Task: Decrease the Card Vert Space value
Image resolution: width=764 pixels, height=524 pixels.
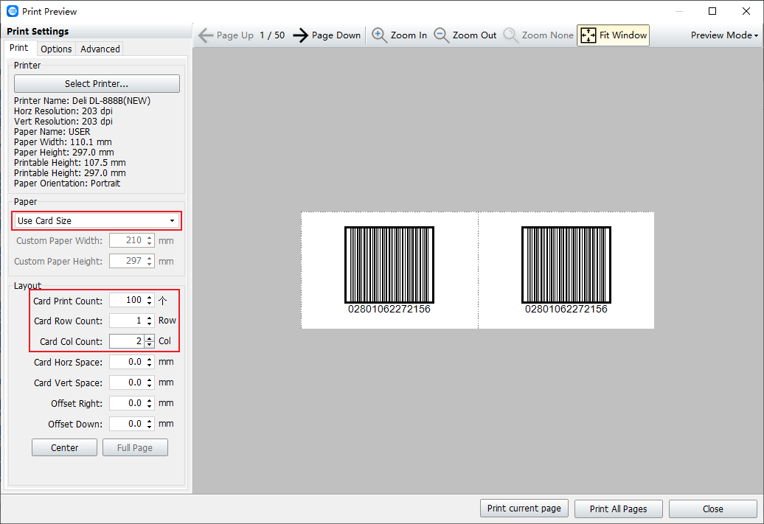Action: tap(150, 385)
